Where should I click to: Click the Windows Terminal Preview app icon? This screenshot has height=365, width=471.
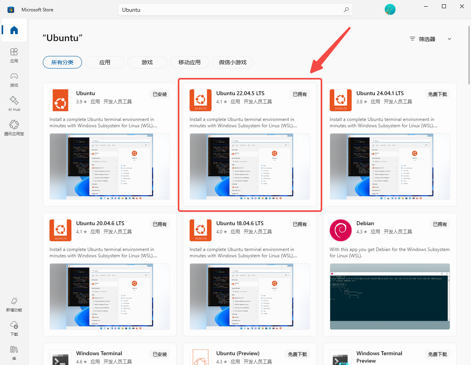341,357
